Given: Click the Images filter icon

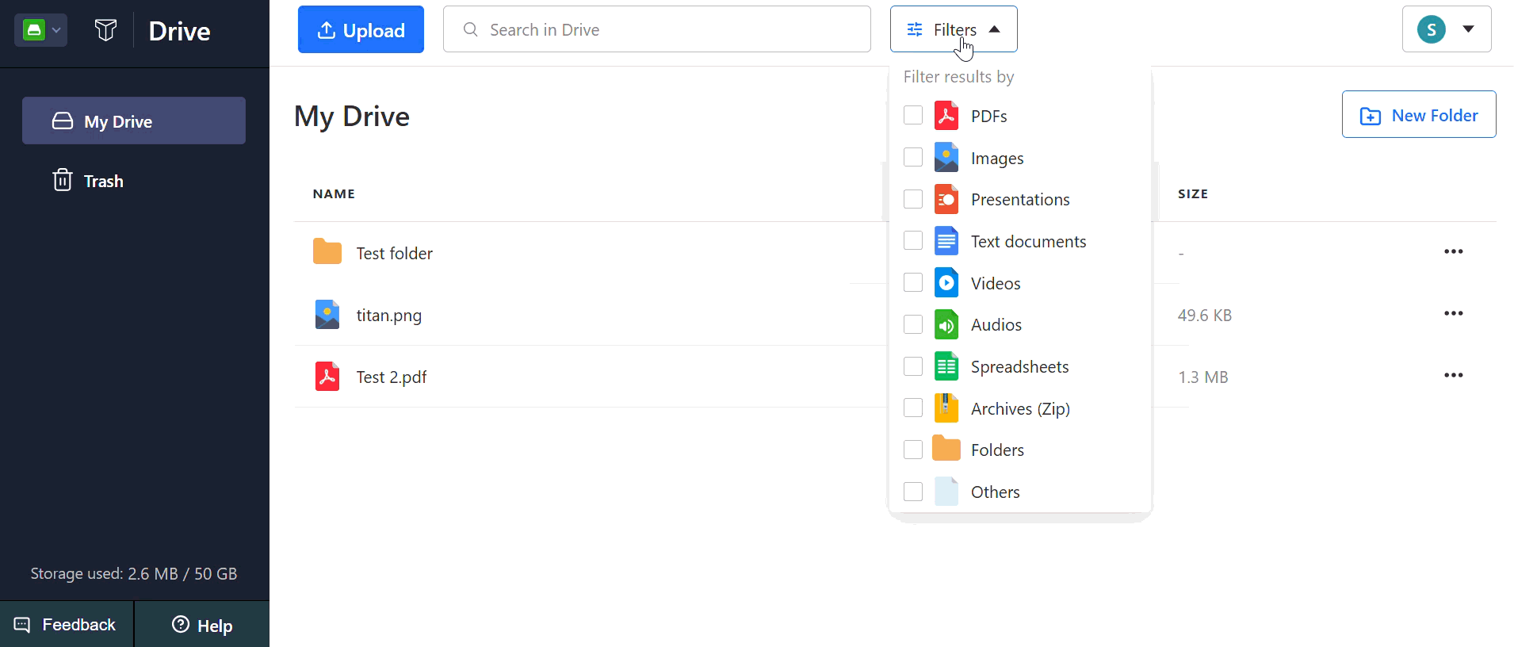Looking at the screenshot, I should coord(946,157).
